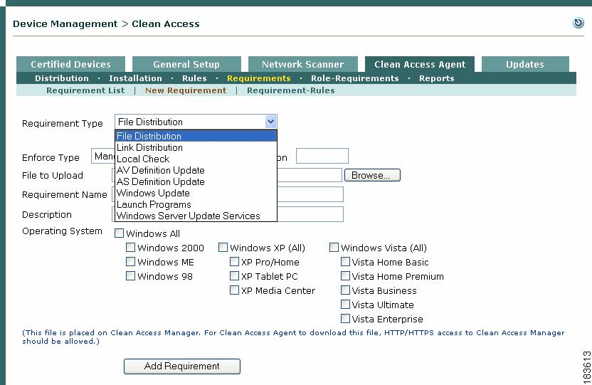Open Role-Requirements submenu

355,78
